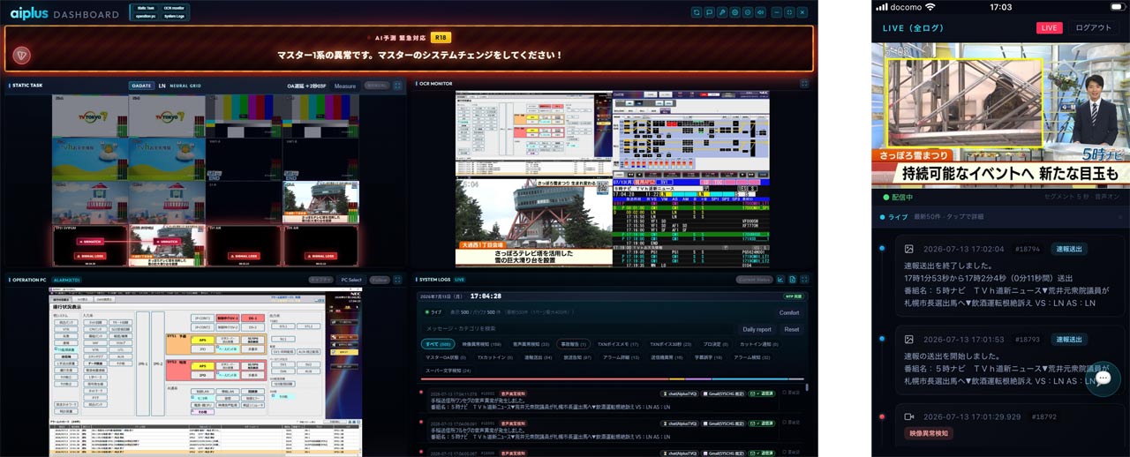Check the checkbox on the first log entry

[784, 393]
